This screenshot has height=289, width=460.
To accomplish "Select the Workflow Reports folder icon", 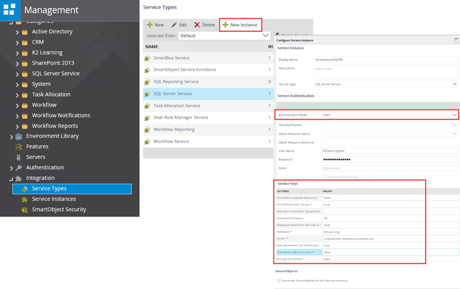I will click(25, 126).
